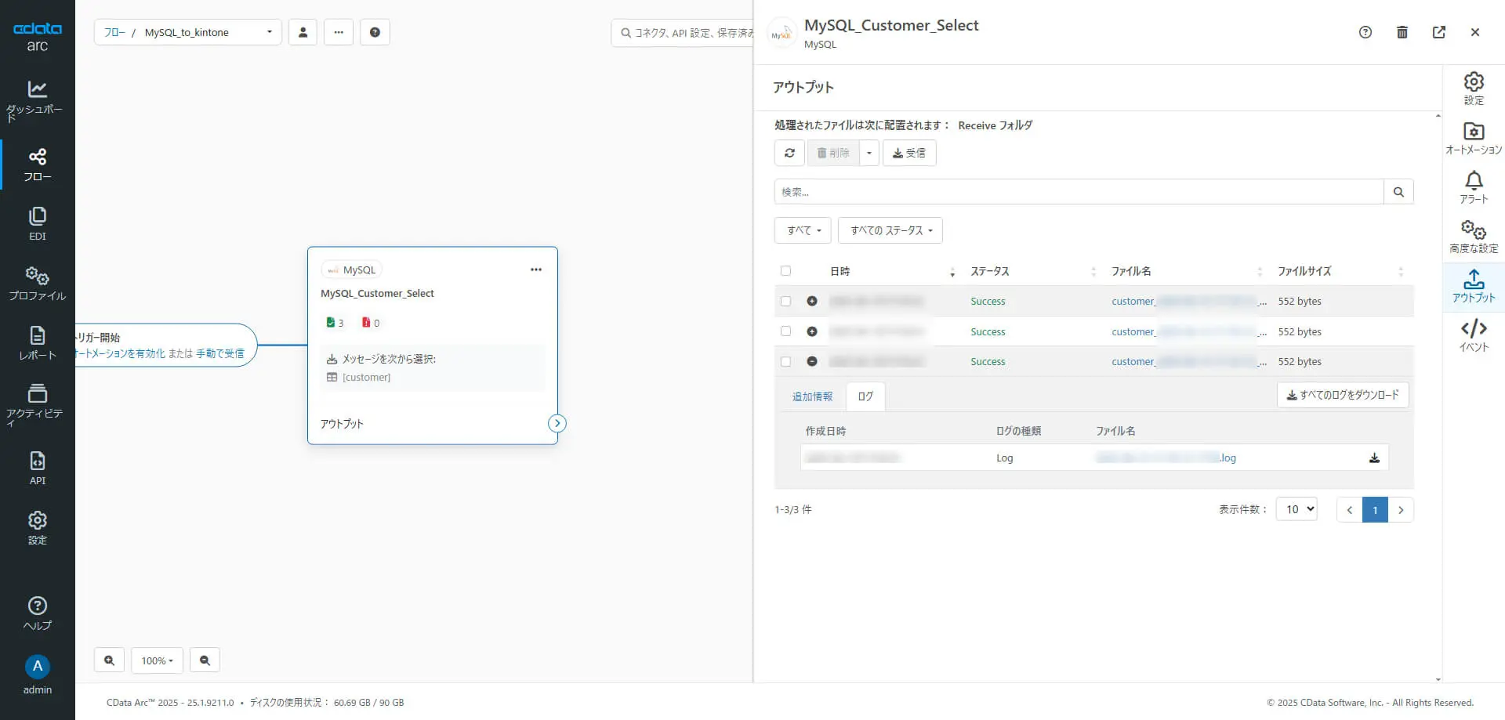Switch to the アラート tab

[1474, 187]
